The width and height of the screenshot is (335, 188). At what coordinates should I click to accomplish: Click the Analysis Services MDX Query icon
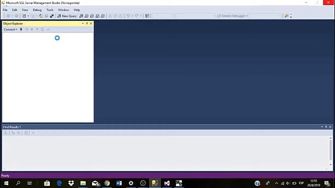tap(86, 16)
